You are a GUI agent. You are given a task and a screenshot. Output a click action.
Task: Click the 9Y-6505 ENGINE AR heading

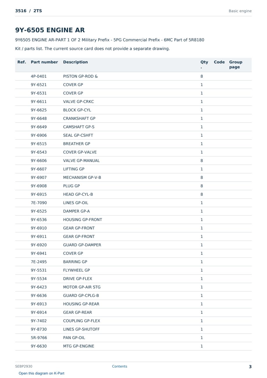pos(50,30)
